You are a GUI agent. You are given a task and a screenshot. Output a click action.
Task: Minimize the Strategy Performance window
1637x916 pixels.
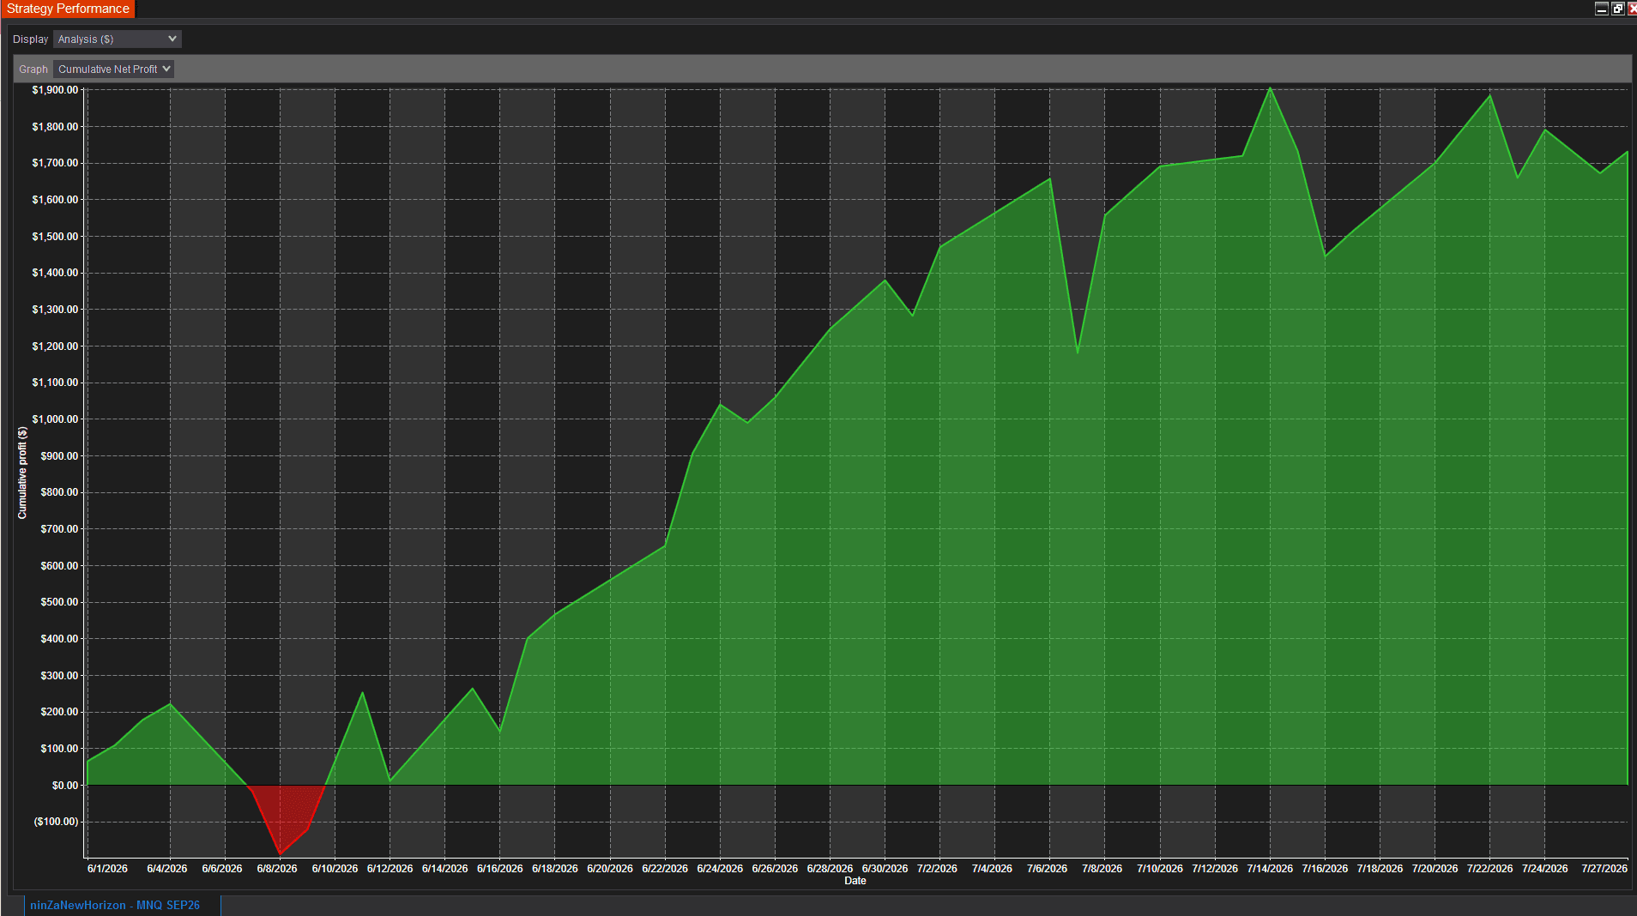coord(1601,9)
